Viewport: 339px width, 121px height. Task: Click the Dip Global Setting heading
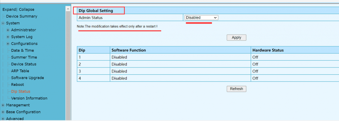(x=96, y=11)
